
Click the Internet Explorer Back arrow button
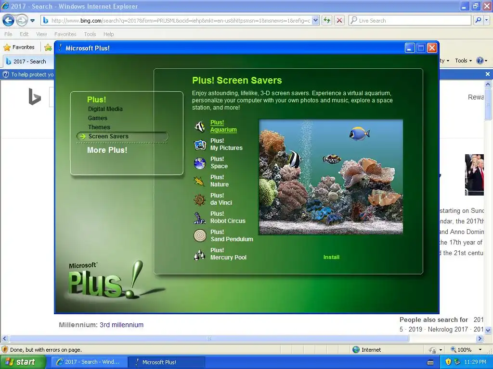pos(9,21)
